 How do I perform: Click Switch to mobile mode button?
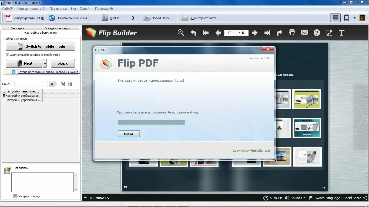click(x=41, y=46)
